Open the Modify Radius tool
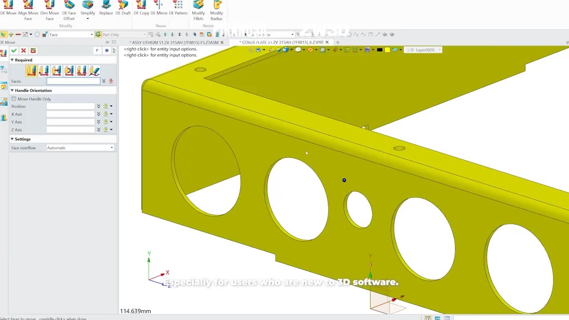The image size is (569, 320). point(216,10)
